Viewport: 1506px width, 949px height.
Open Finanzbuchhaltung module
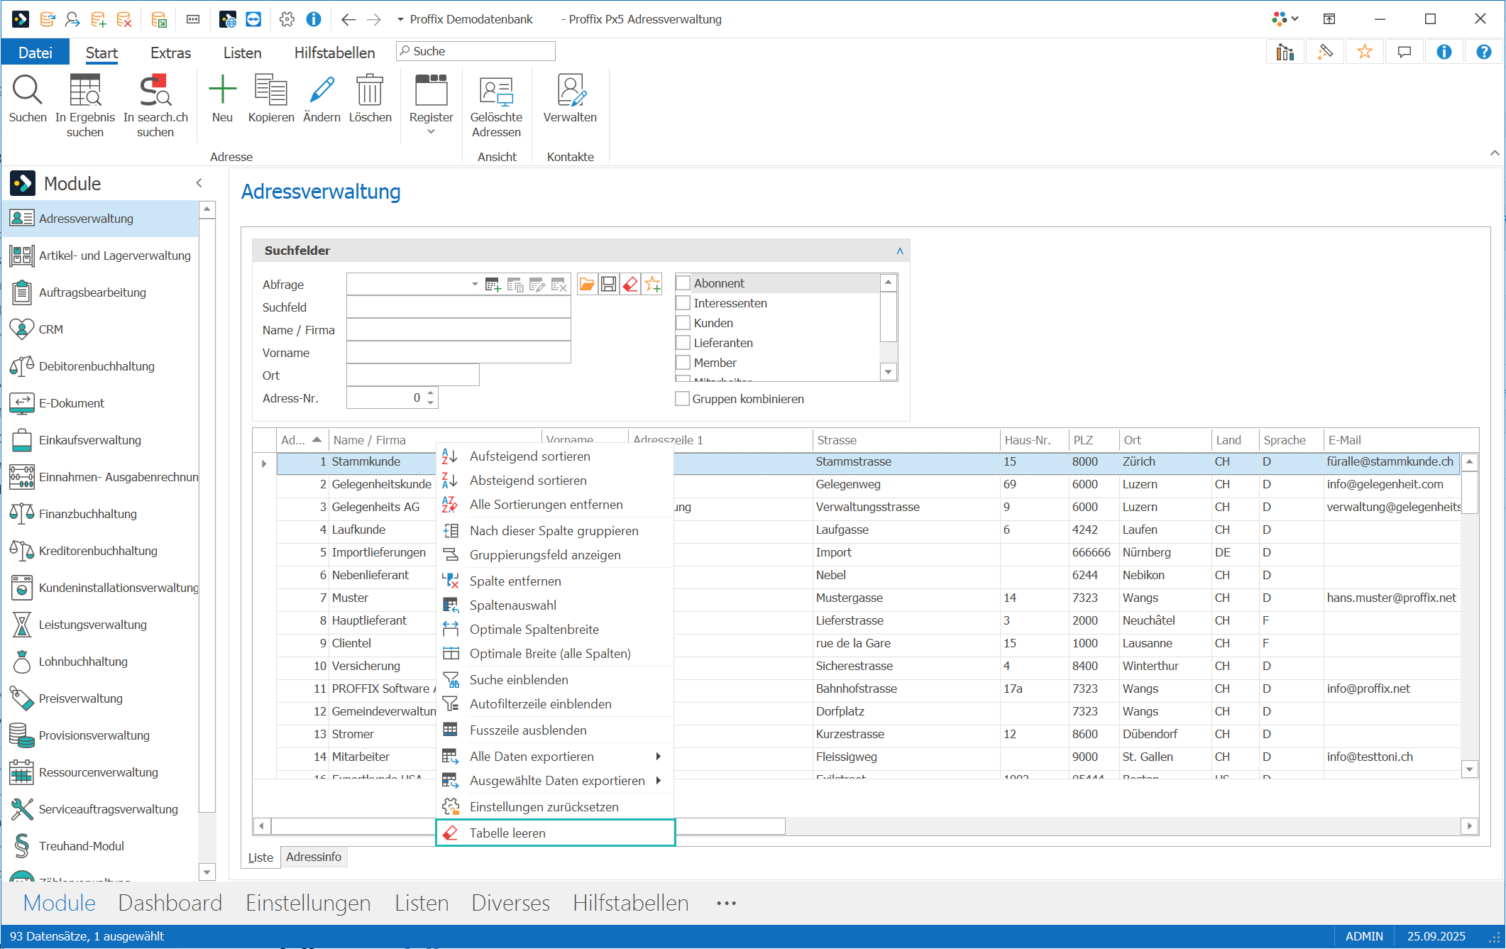click(99, 514)
